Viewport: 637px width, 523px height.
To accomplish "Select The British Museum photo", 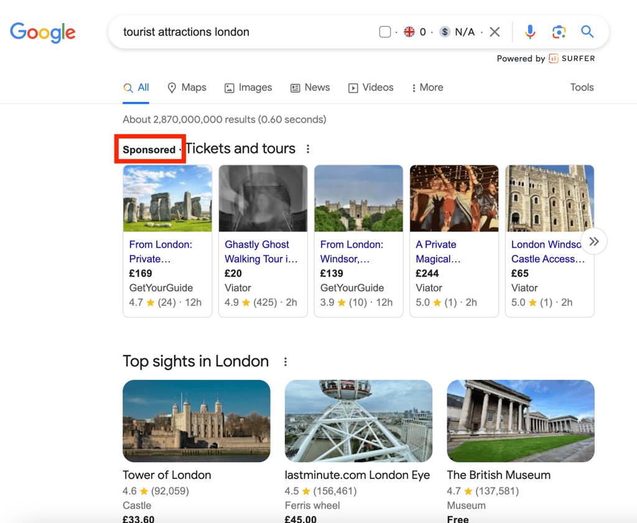I will pos(521,421).
